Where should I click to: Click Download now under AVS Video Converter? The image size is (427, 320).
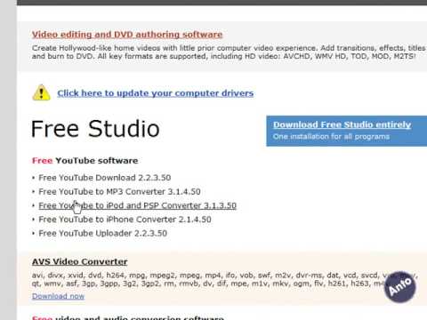pos(58,296)
